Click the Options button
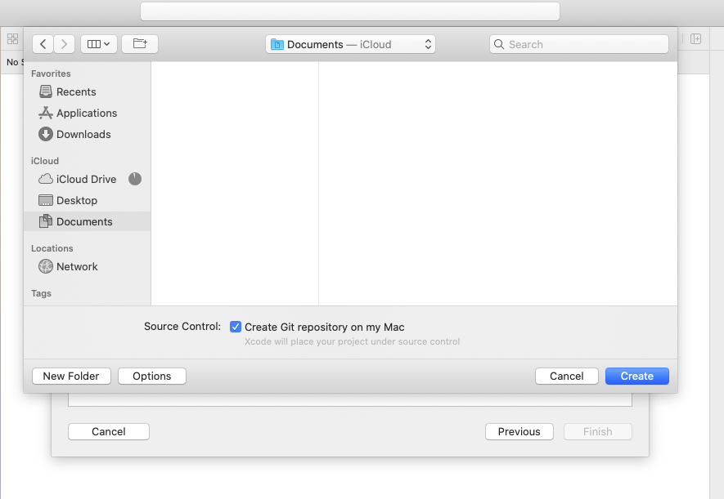This screenshot has height=499, width=724. (152, 376)
